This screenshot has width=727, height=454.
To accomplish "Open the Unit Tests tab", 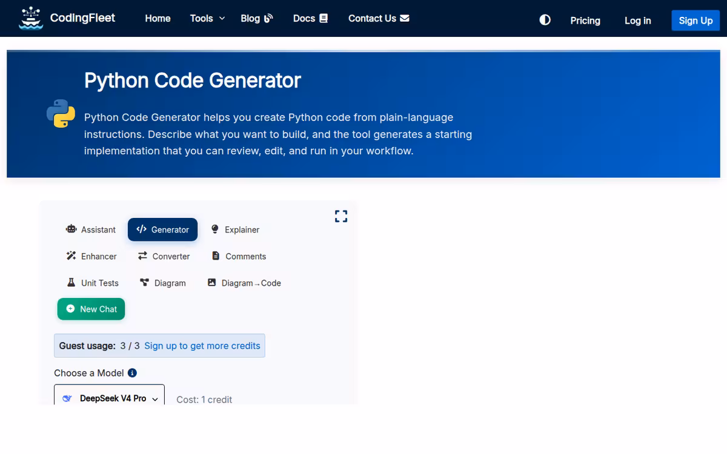I will pyautogui.click(x=92, y=283).
